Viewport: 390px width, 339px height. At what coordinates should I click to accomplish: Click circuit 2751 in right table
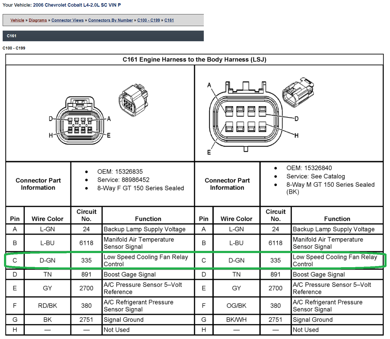pyautogui.click(x=275, y=320)
